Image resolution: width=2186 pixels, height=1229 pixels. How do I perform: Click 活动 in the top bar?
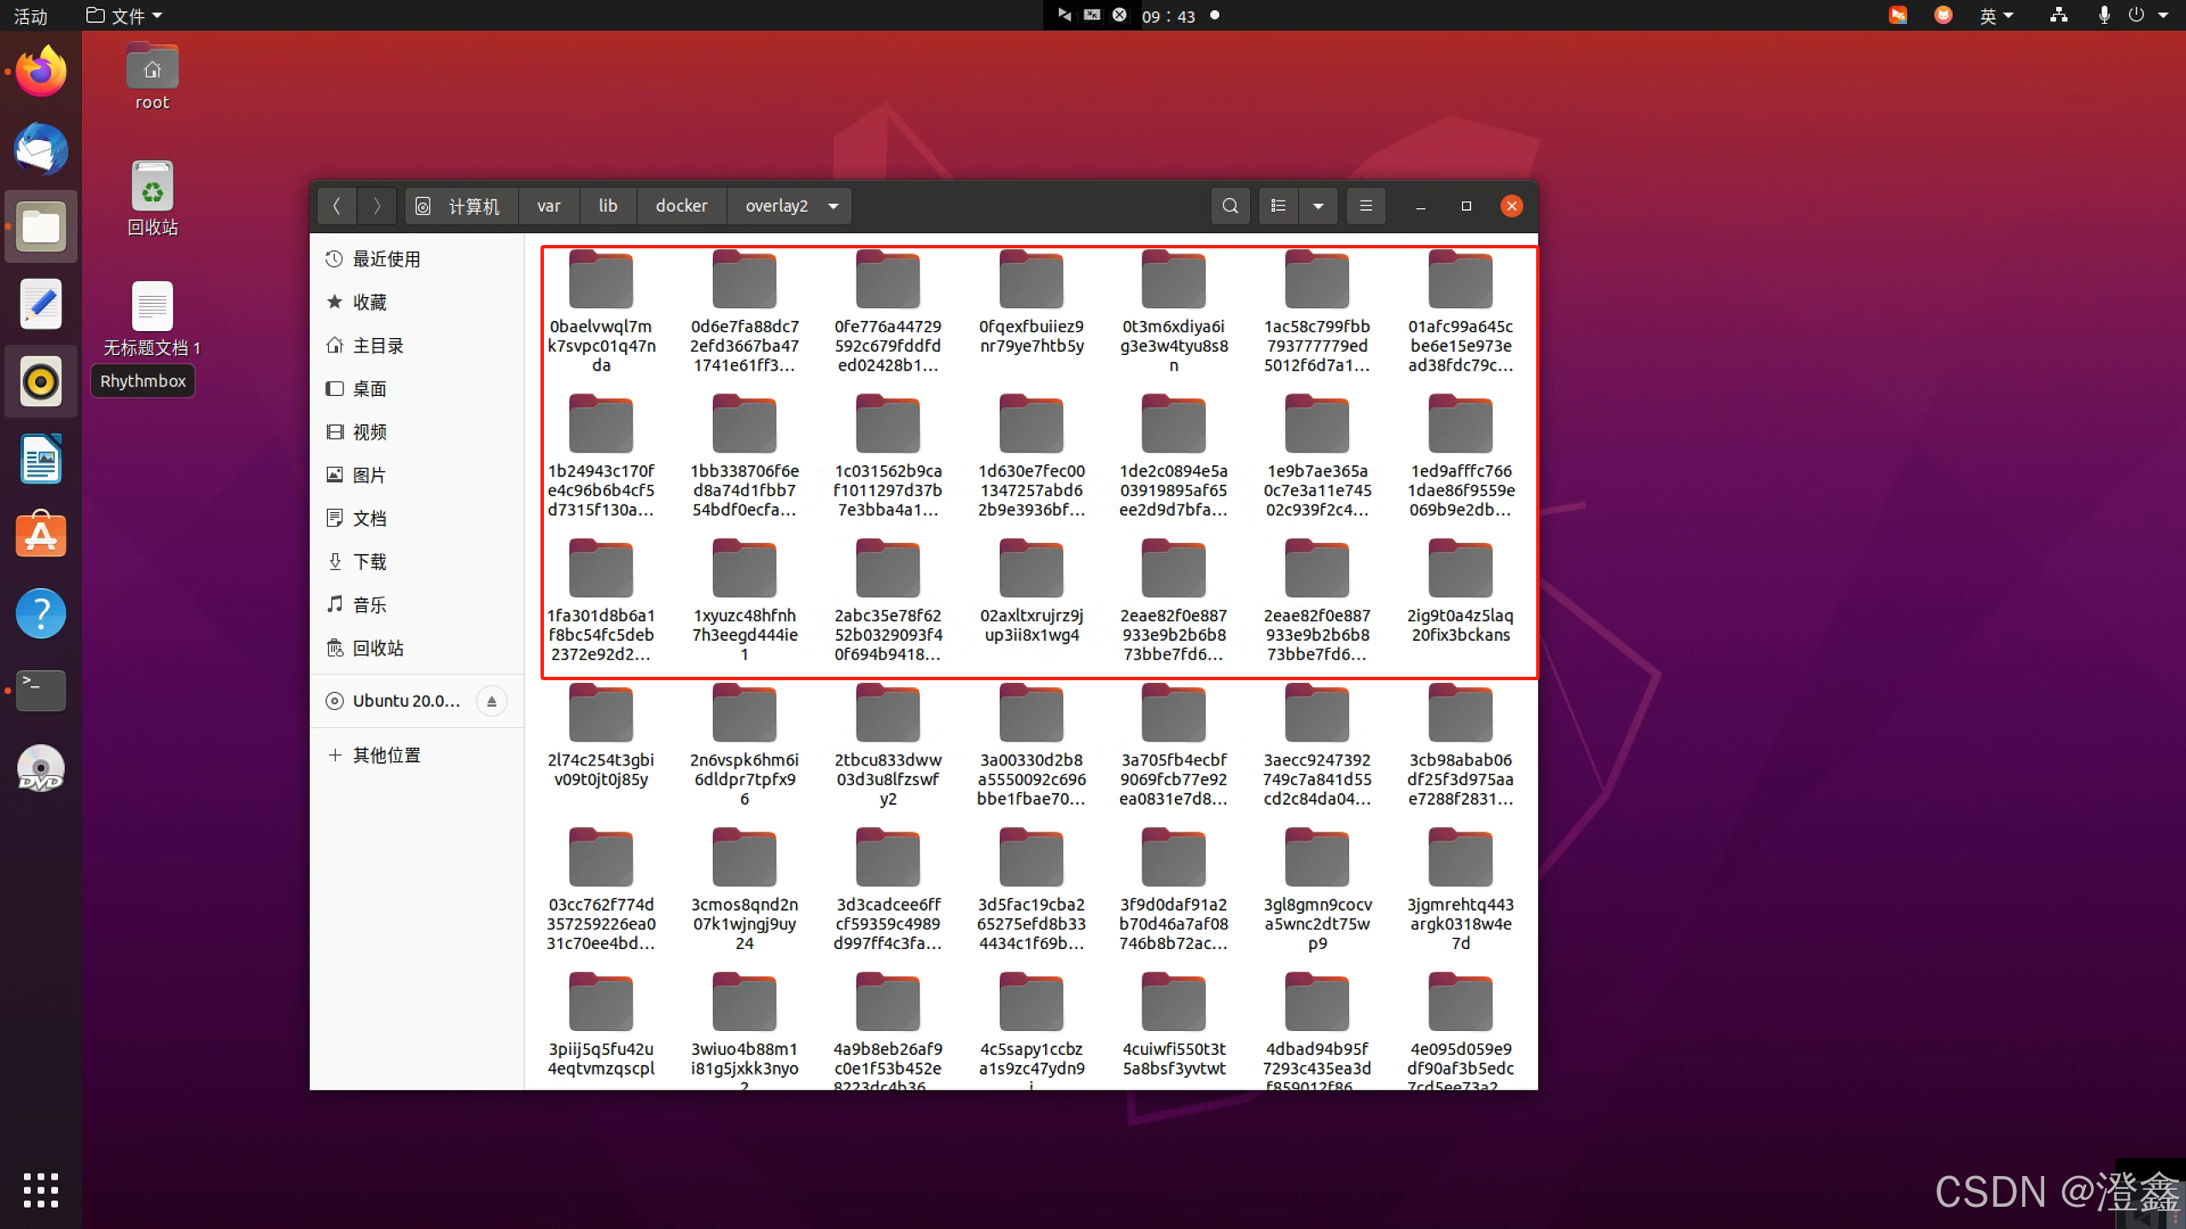(31, 15)
